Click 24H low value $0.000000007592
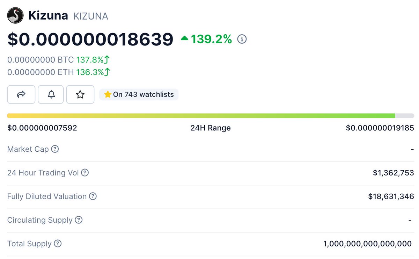This screenshot has width=419, height=259. tap(42, 128)
